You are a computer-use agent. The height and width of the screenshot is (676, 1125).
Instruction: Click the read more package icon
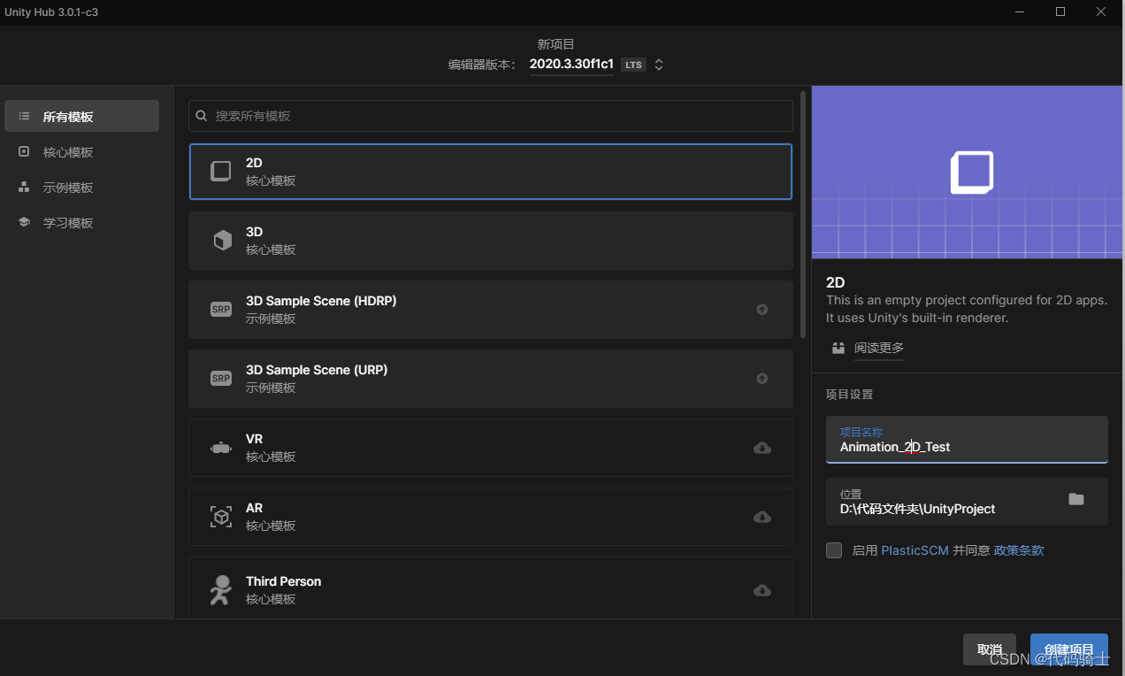838,349
